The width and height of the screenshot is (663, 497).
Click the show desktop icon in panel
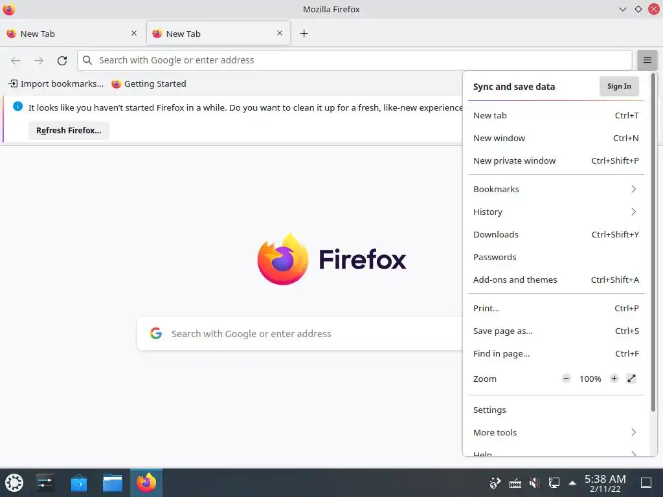(646, 483)
